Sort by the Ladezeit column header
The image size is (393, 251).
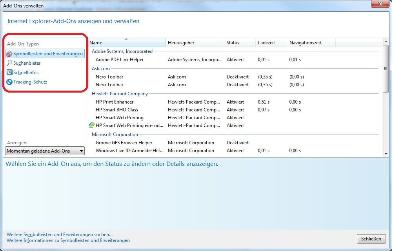271,43
